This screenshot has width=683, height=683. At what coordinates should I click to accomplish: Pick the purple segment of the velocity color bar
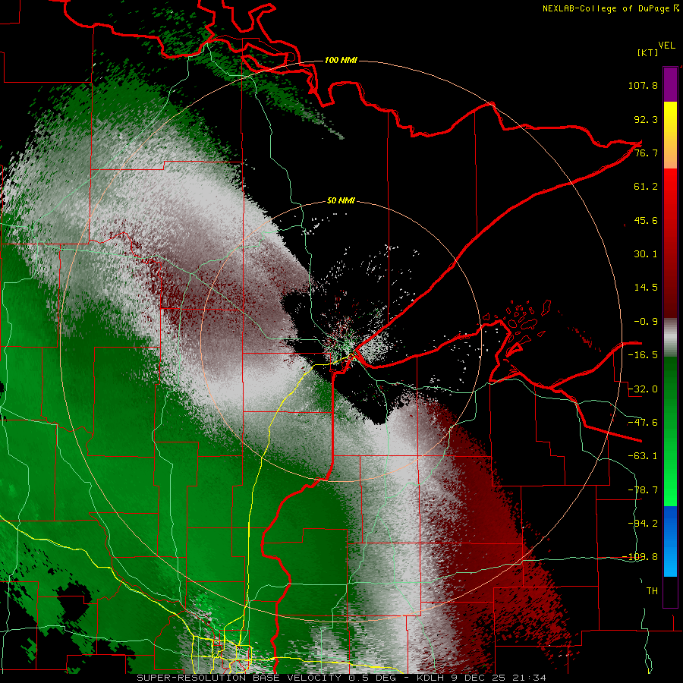coord(670,84)
